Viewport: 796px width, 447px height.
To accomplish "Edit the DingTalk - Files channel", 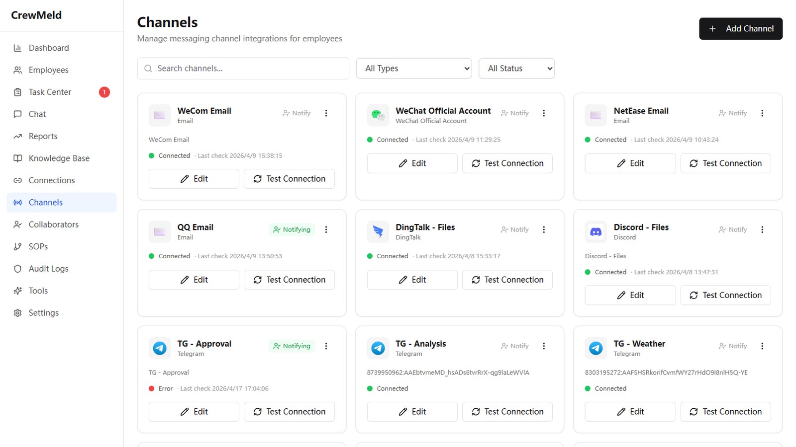I will pos(412,280).
